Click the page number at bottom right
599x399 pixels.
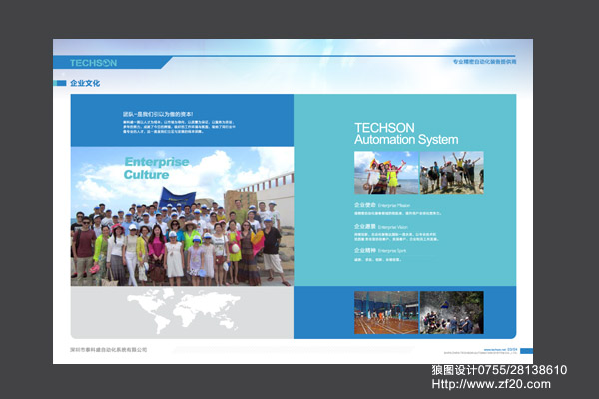point(512,349)
